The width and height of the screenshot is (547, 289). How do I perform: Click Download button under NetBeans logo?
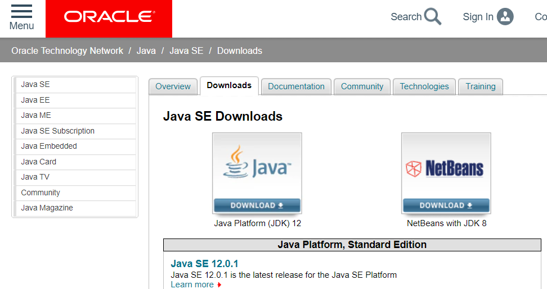point(446,205)
